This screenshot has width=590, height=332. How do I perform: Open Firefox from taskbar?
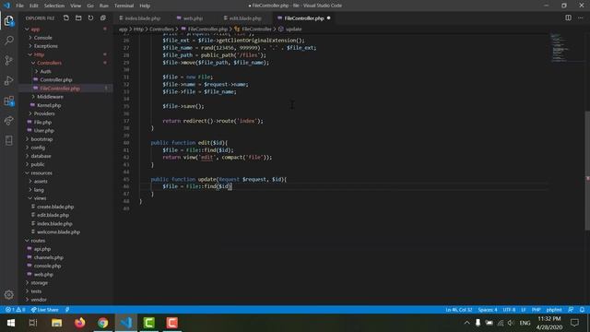click(80, 323)
